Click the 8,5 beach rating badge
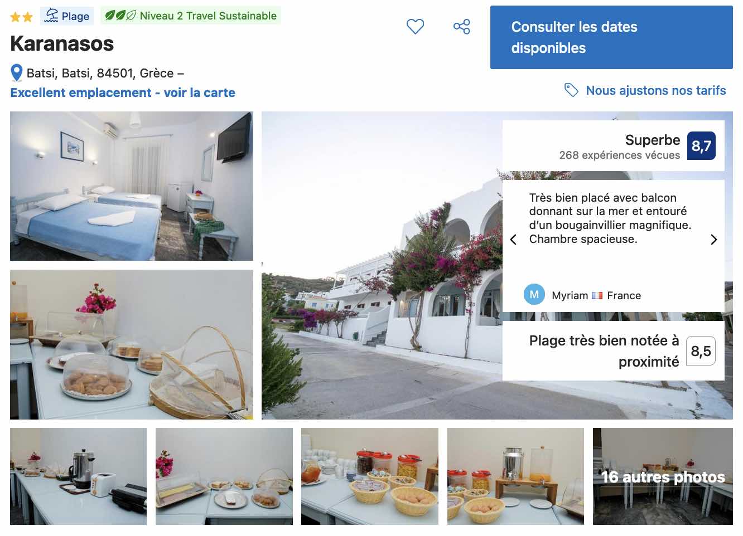Viewport: 743px width, 536px height. pos(701,351)
